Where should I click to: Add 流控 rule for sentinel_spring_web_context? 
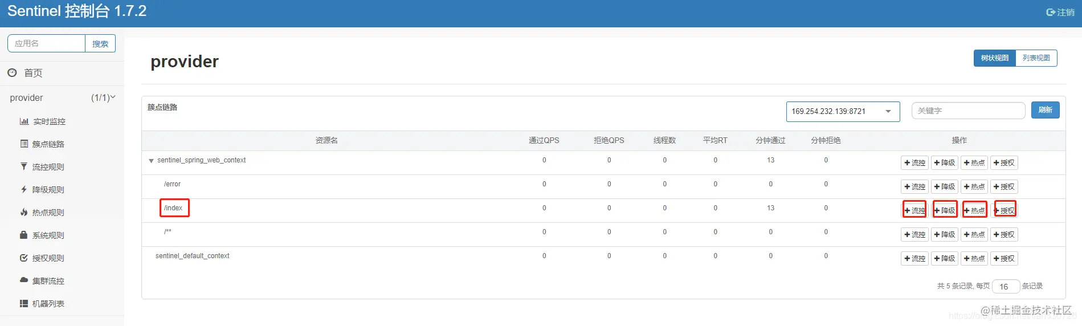pos(914,163)
